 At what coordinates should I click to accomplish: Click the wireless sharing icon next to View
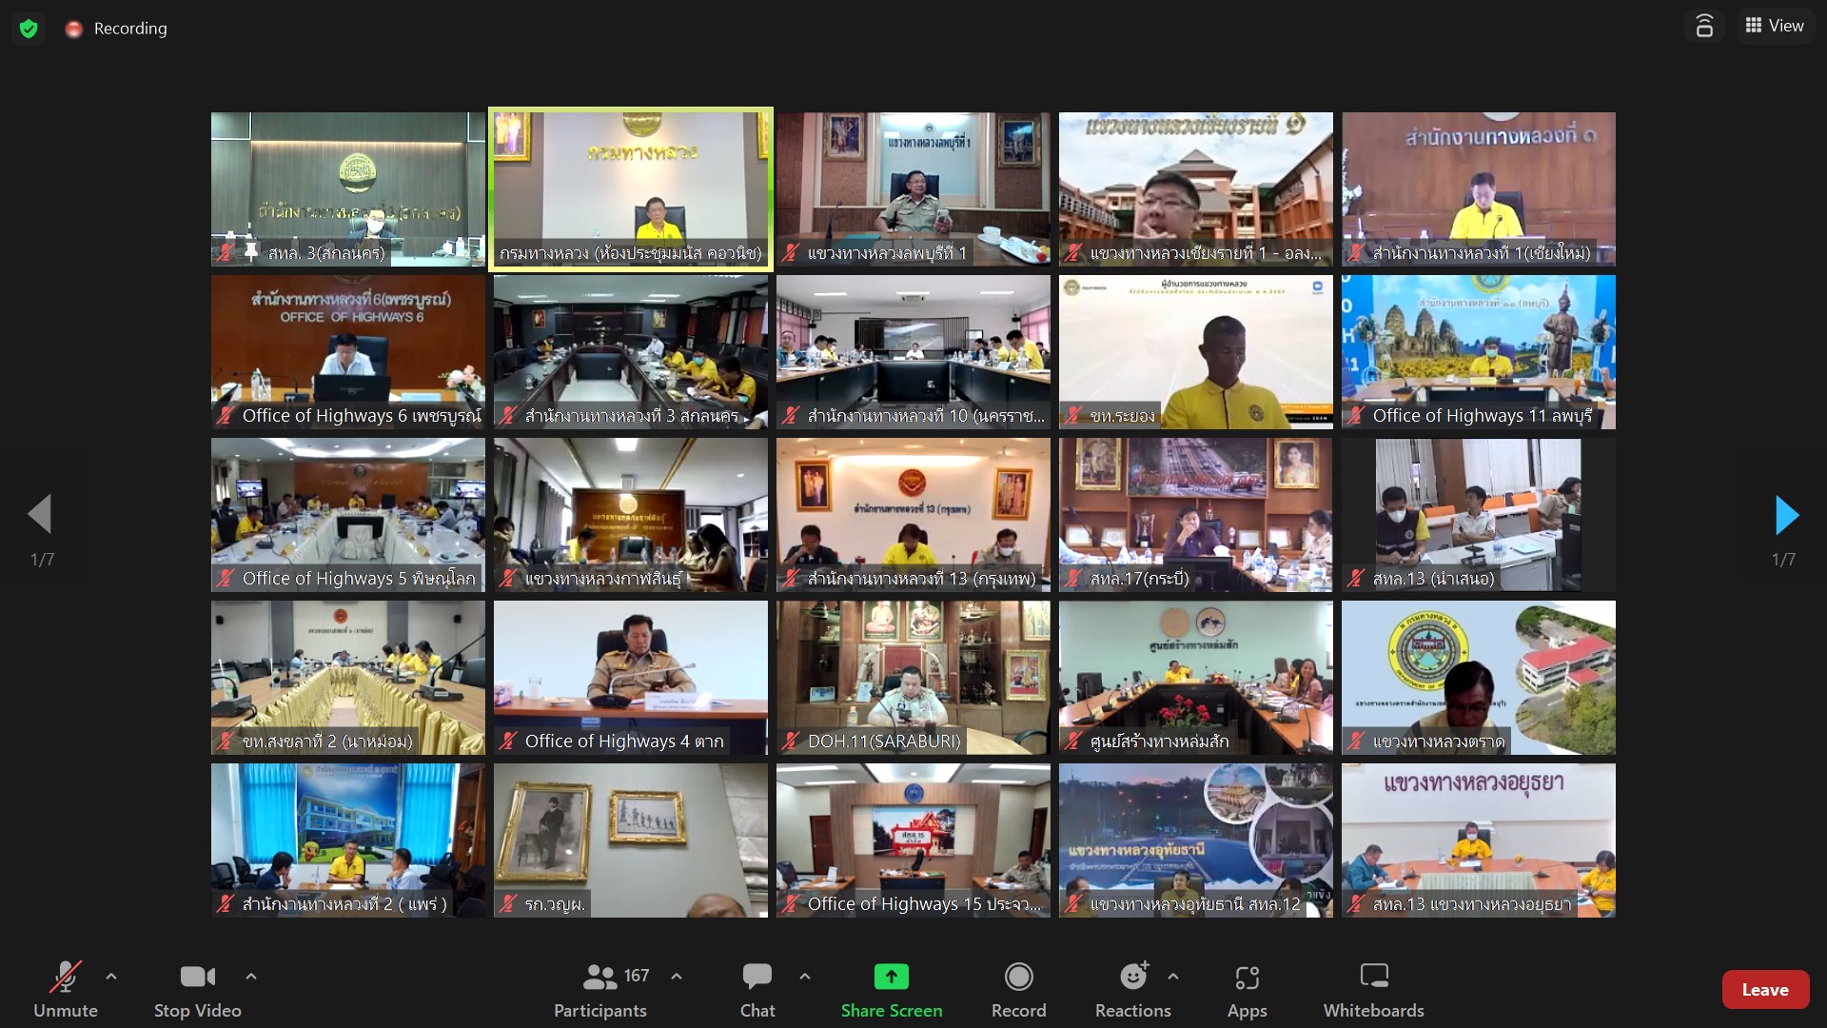coord(1704,27)
